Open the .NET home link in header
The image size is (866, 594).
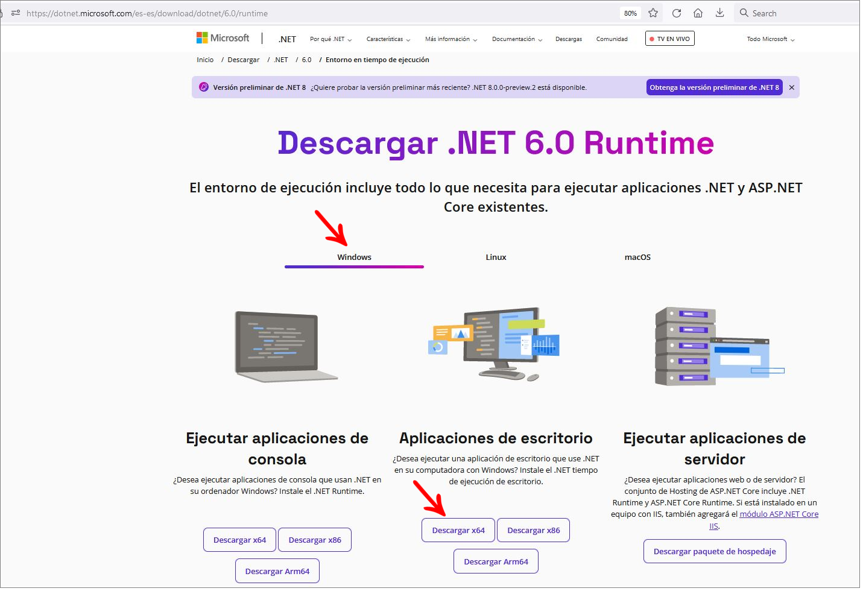[287, 39]
